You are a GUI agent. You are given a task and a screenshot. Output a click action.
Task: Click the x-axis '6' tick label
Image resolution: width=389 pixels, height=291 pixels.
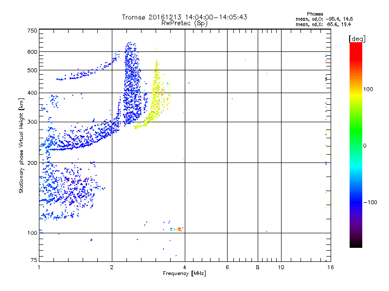(227, 267)
